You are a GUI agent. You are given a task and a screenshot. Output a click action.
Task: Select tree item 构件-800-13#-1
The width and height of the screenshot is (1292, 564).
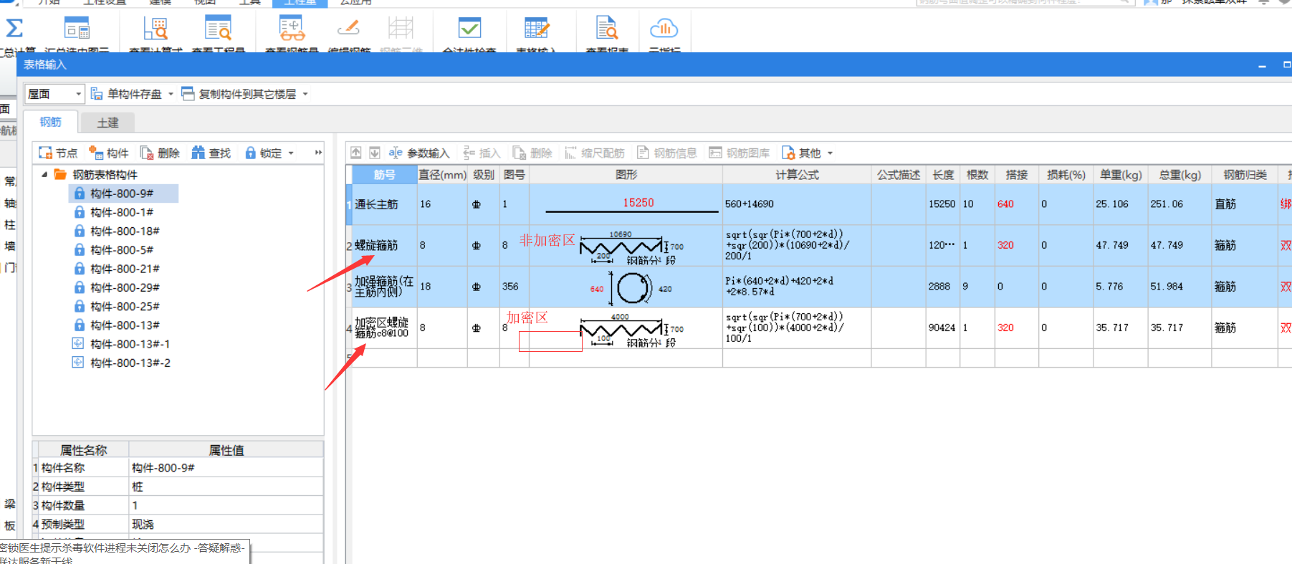(x=130, y=344)
